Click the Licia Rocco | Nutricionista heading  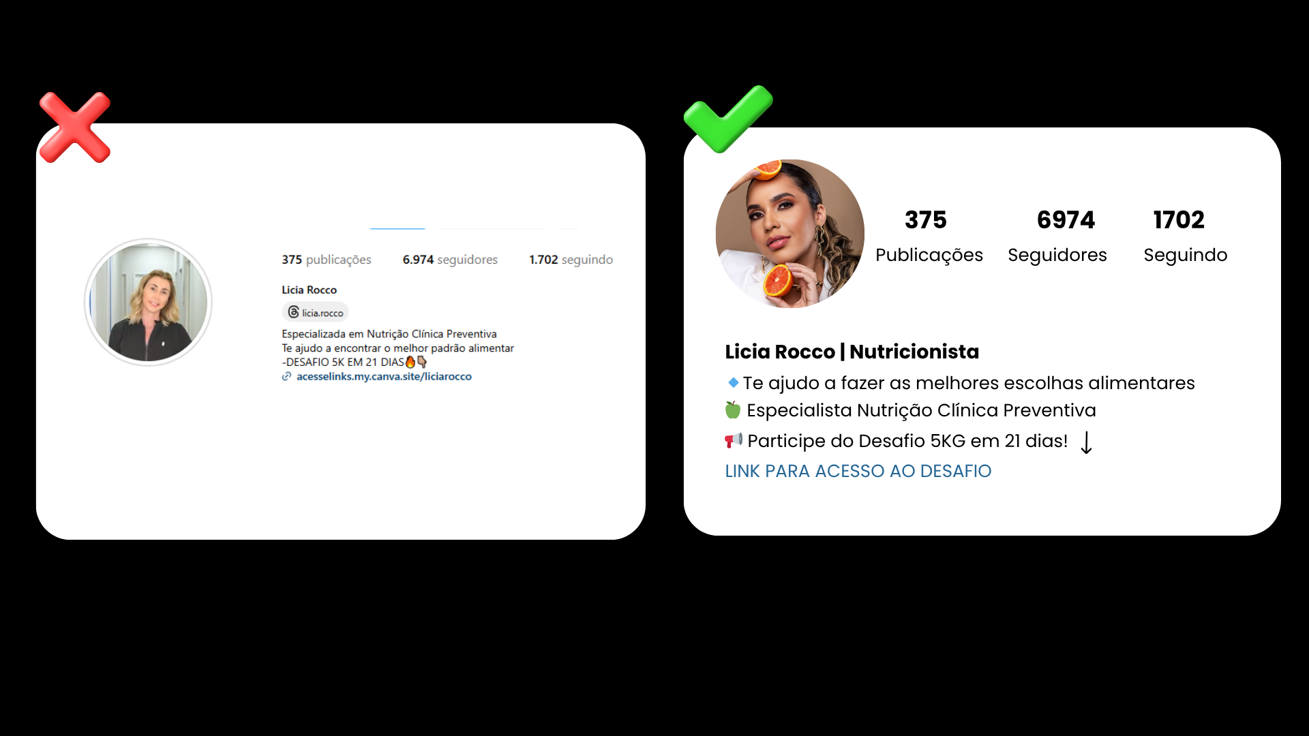click(x=852, y=352)
